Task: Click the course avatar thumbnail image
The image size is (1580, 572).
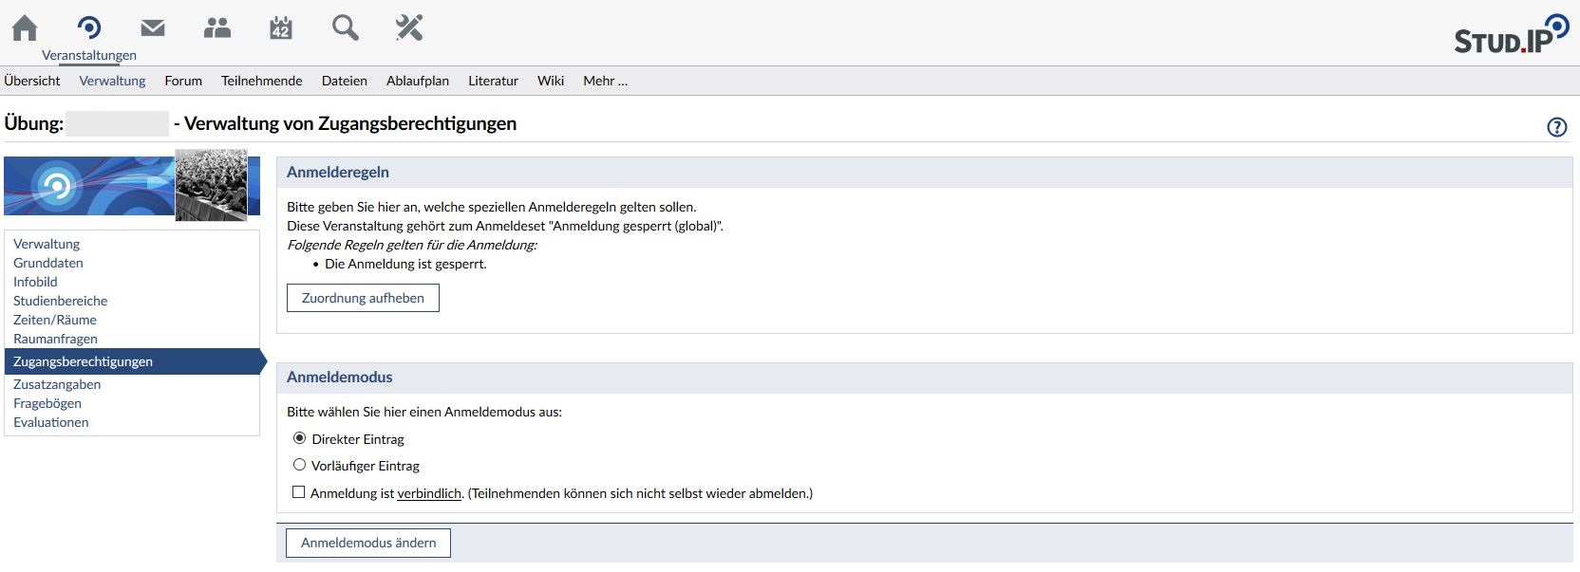Action: (x=212, y=185)
